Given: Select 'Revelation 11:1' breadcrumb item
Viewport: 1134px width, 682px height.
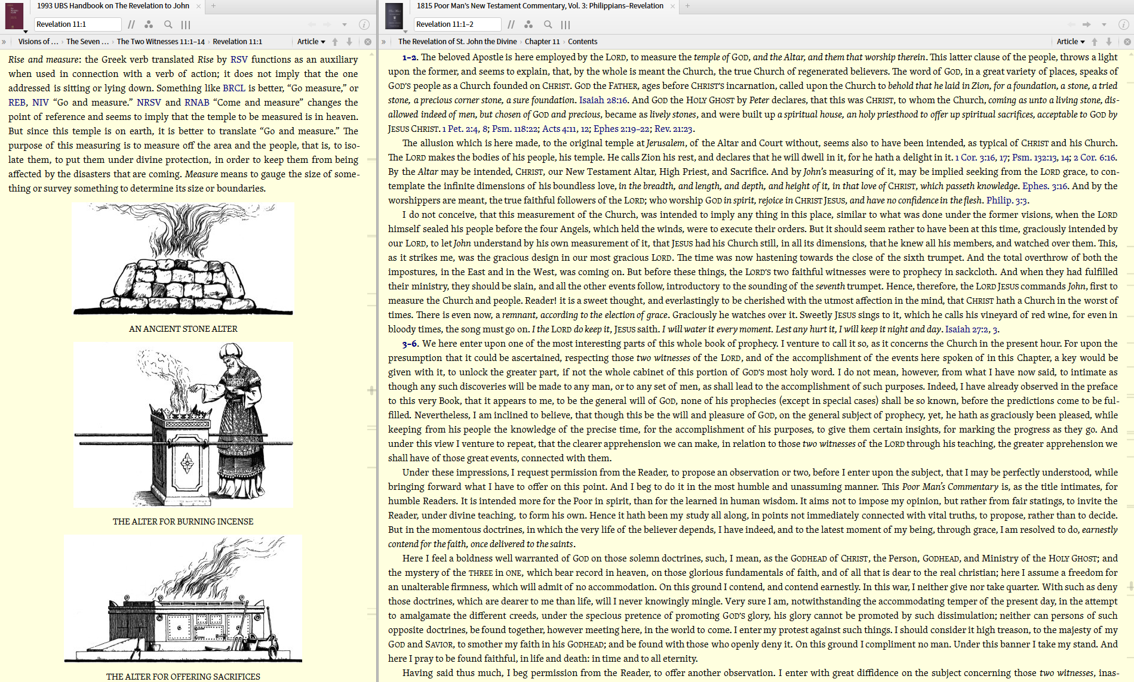Looking at the screenshot, I should click(238, 42).
